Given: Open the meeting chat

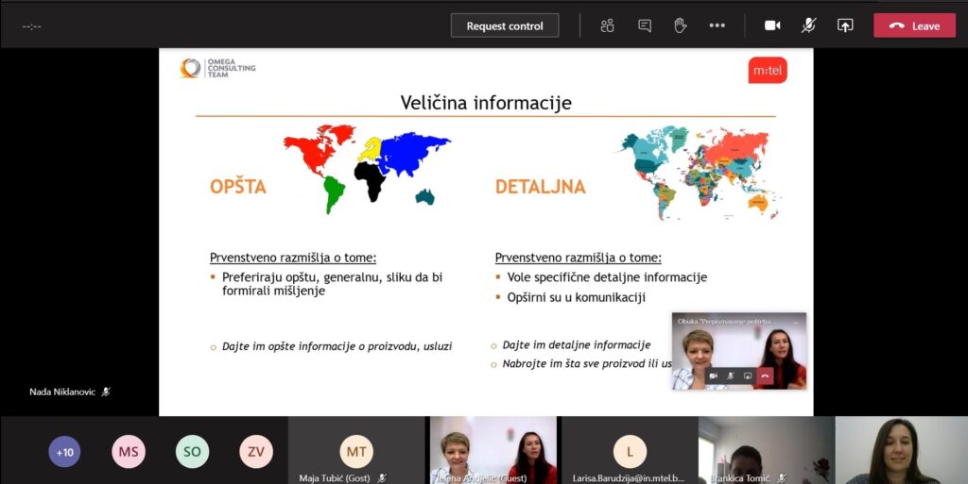Looking at the screenshot, I should point(645,25).
